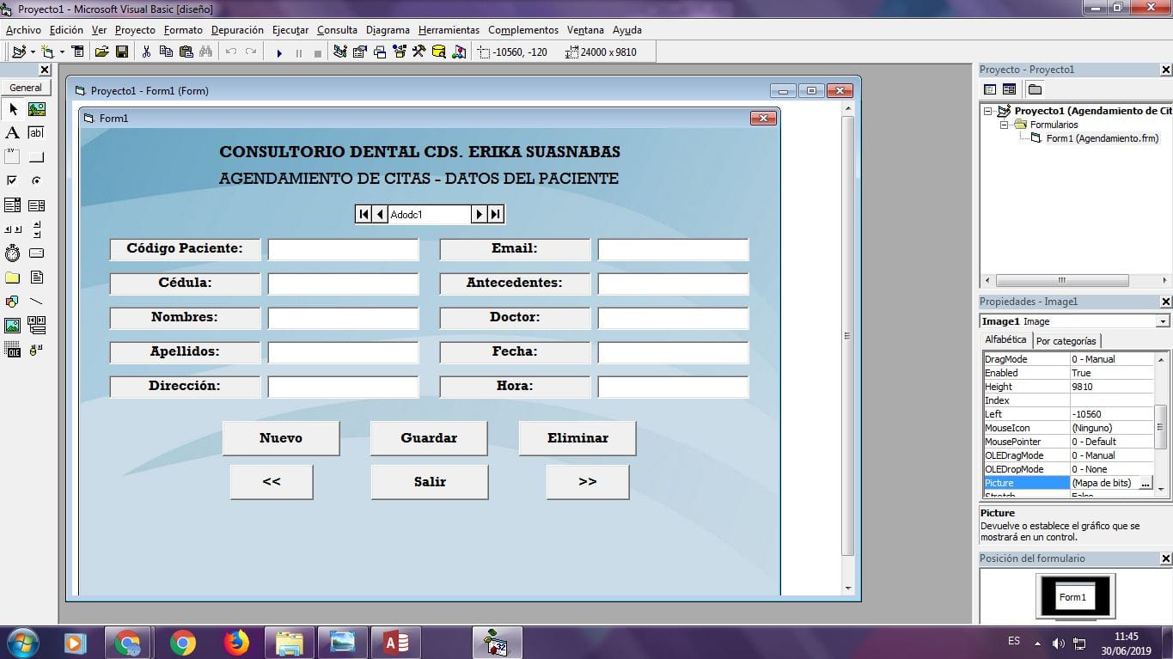Toggle folders view in Project panel

(1035, 89)
